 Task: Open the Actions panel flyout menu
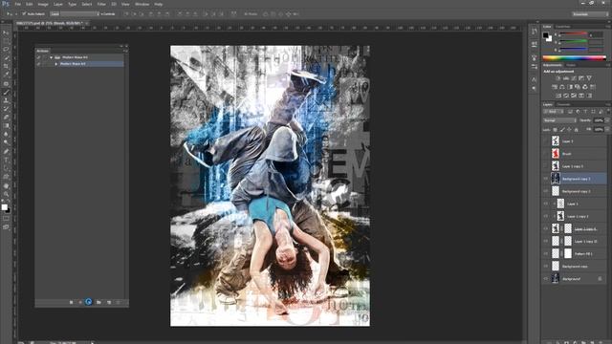[125, 51]
